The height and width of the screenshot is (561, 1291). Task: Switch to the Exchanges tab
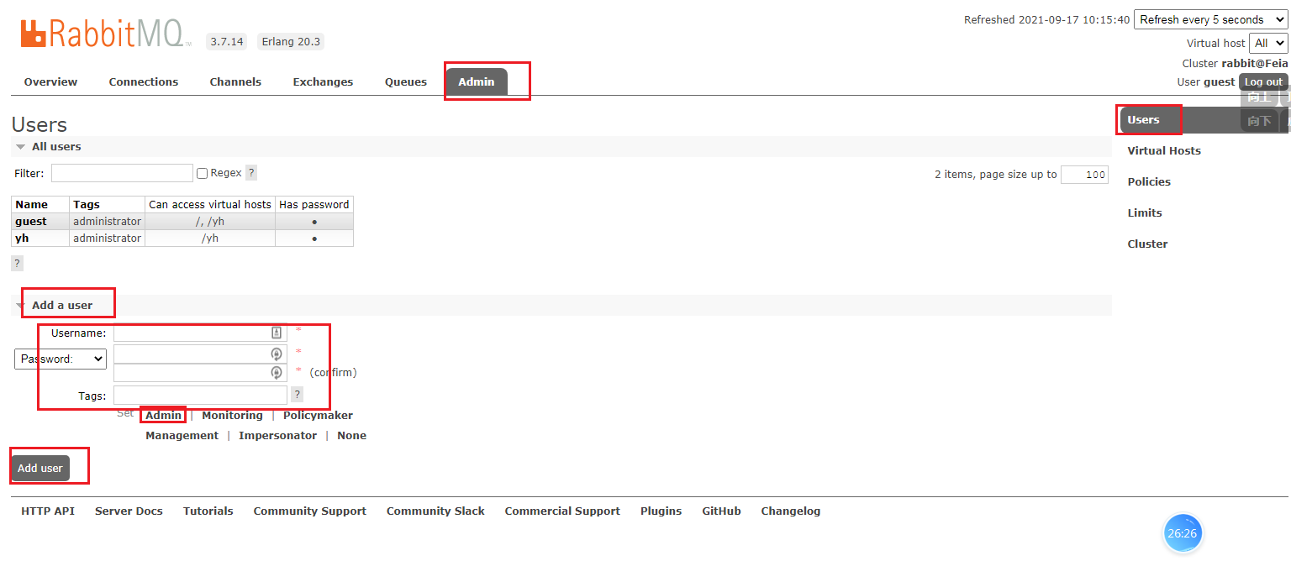point(323,81)
